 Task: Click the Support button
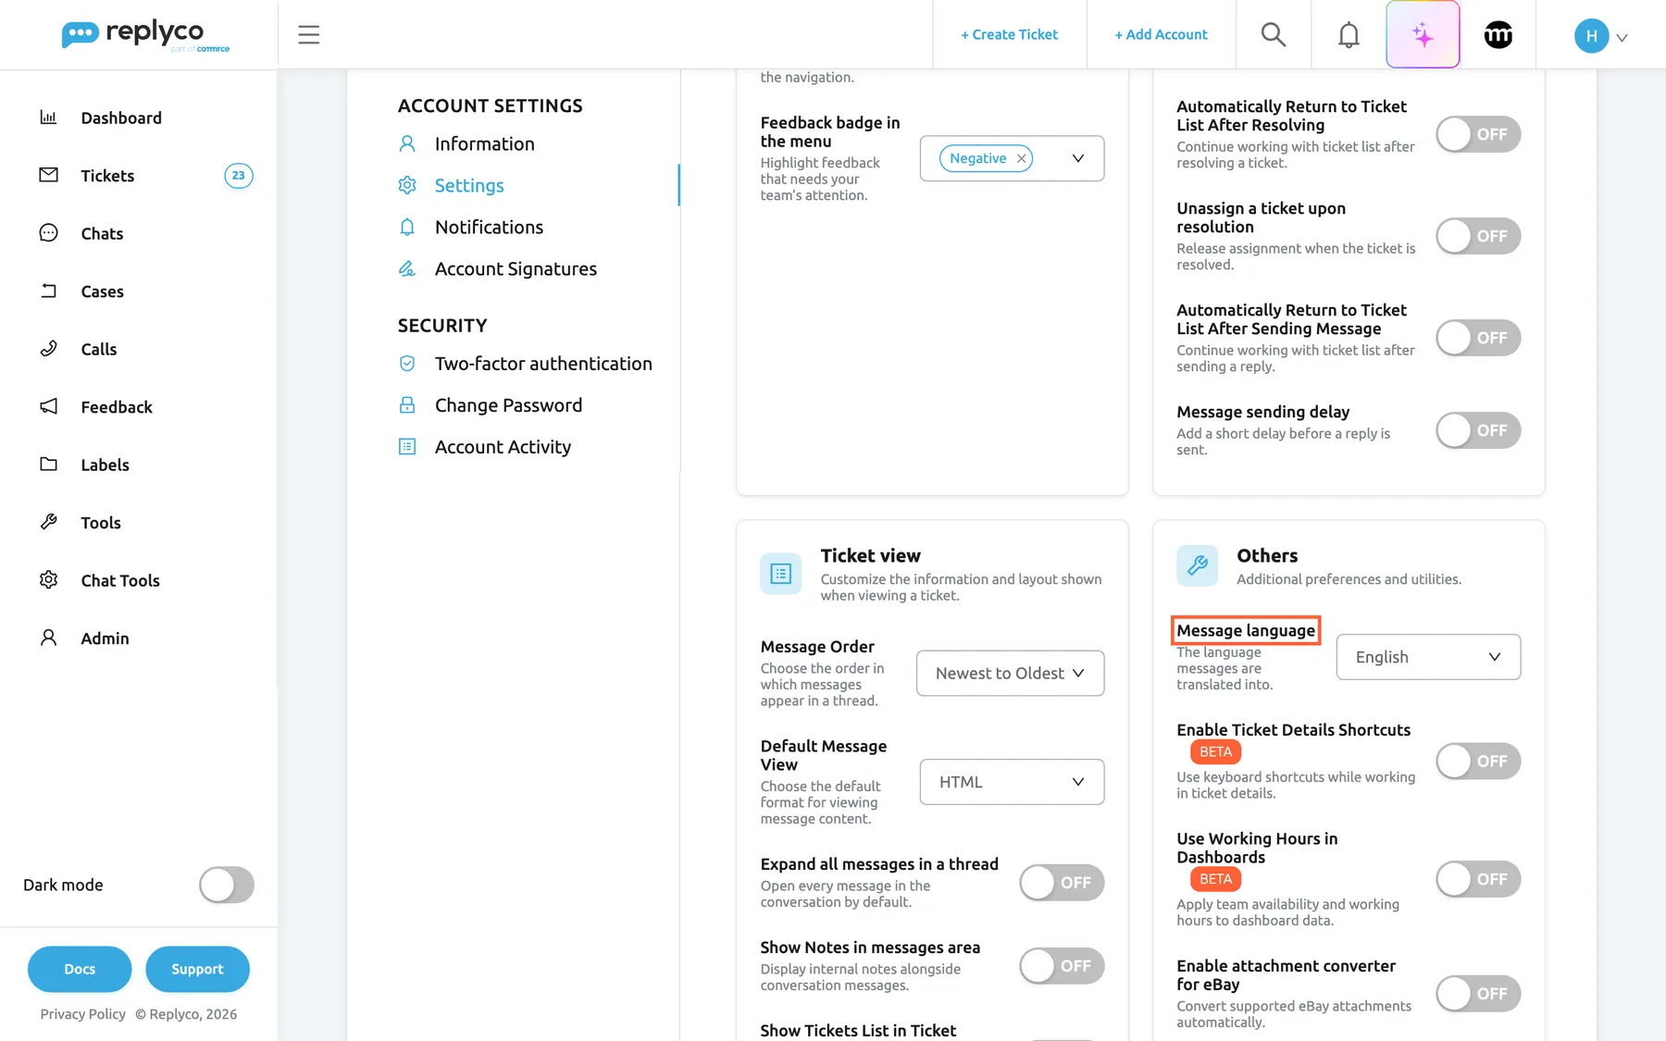pyautogui.click(x=197, y=969)
